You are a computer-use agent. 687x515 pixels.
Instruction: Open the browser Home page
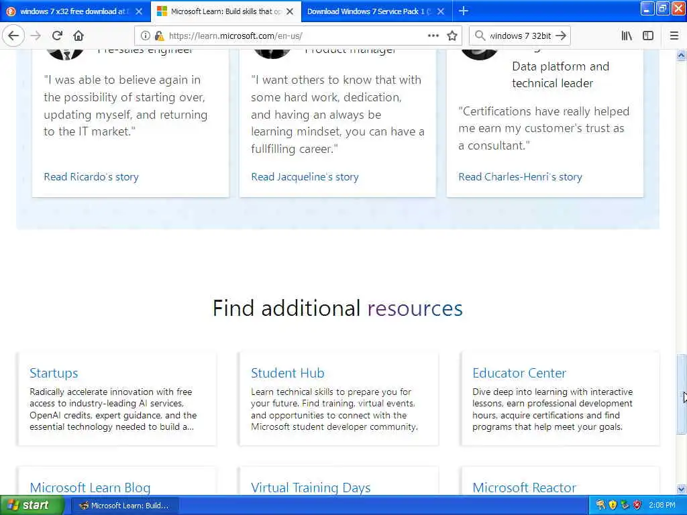[x=78, y=36]
